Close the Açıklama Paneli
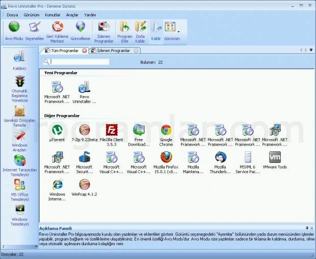Image resolution: width=316 pixels, height=259 pixels. click(x=312, y=228)
